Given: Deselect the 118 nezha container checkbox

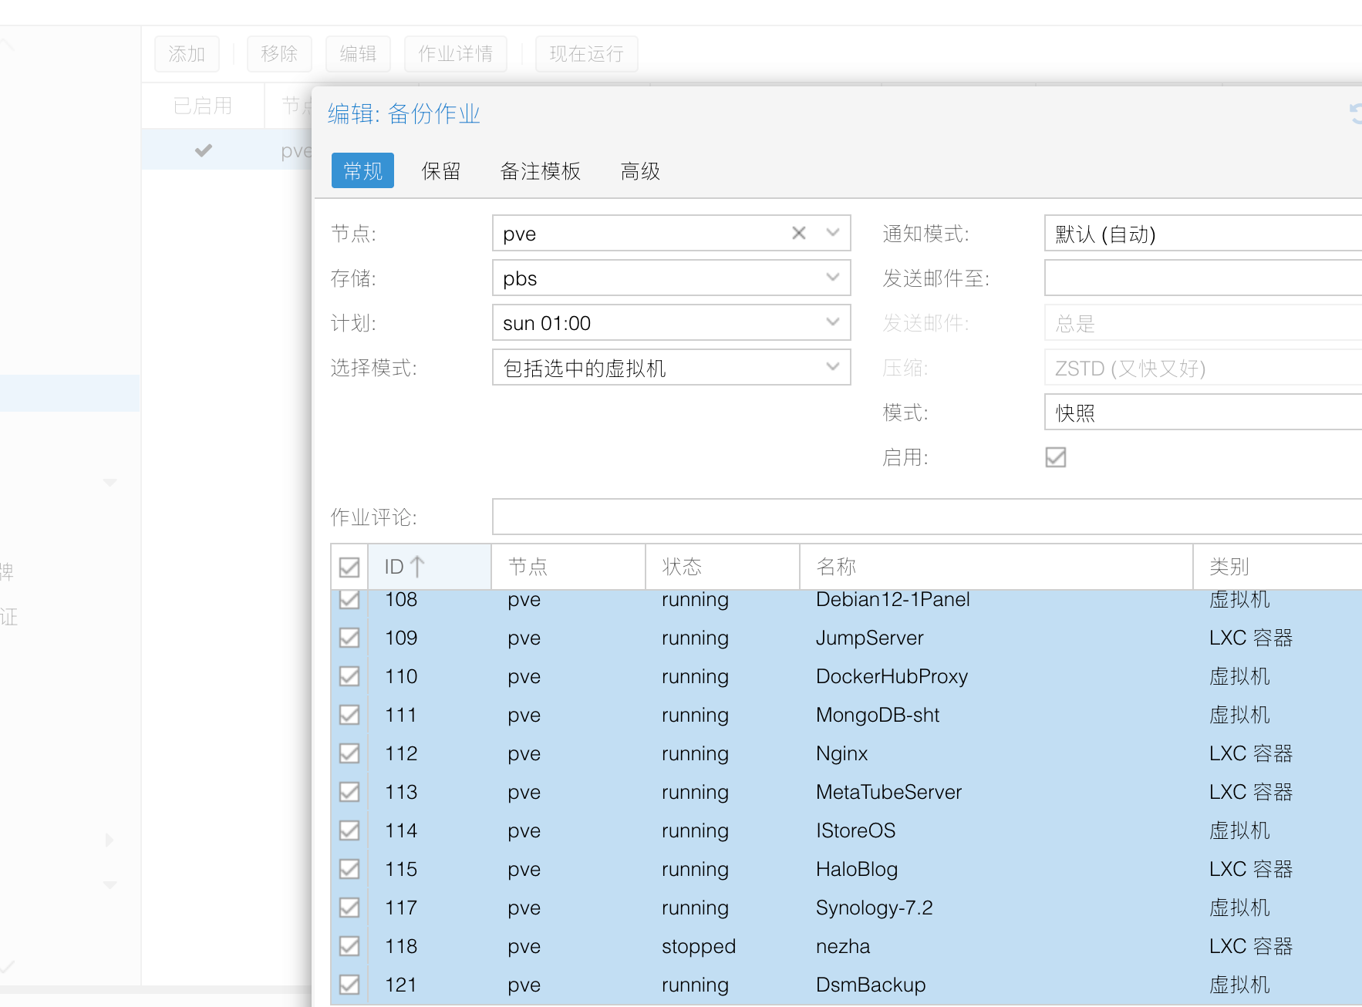Looking at the screenshot, I should point(349,946).
